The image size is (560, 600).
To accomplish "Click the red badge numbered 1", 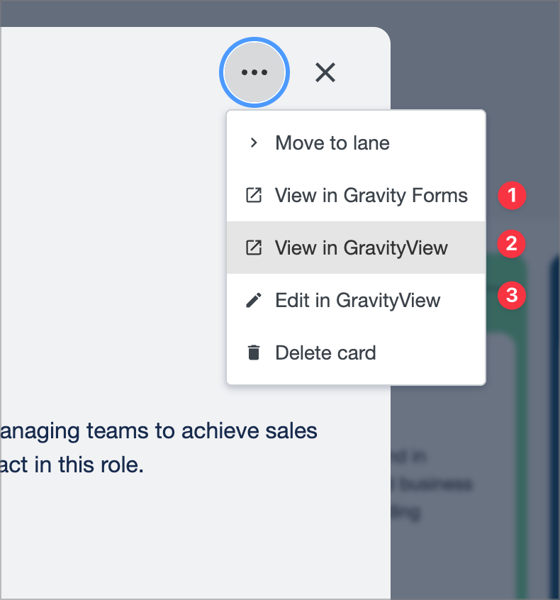I will pyautogui.click(x=512, y=196).
